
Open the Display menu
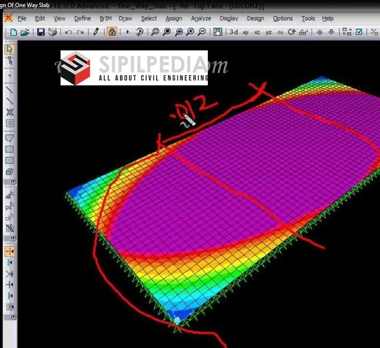(229, 18)
